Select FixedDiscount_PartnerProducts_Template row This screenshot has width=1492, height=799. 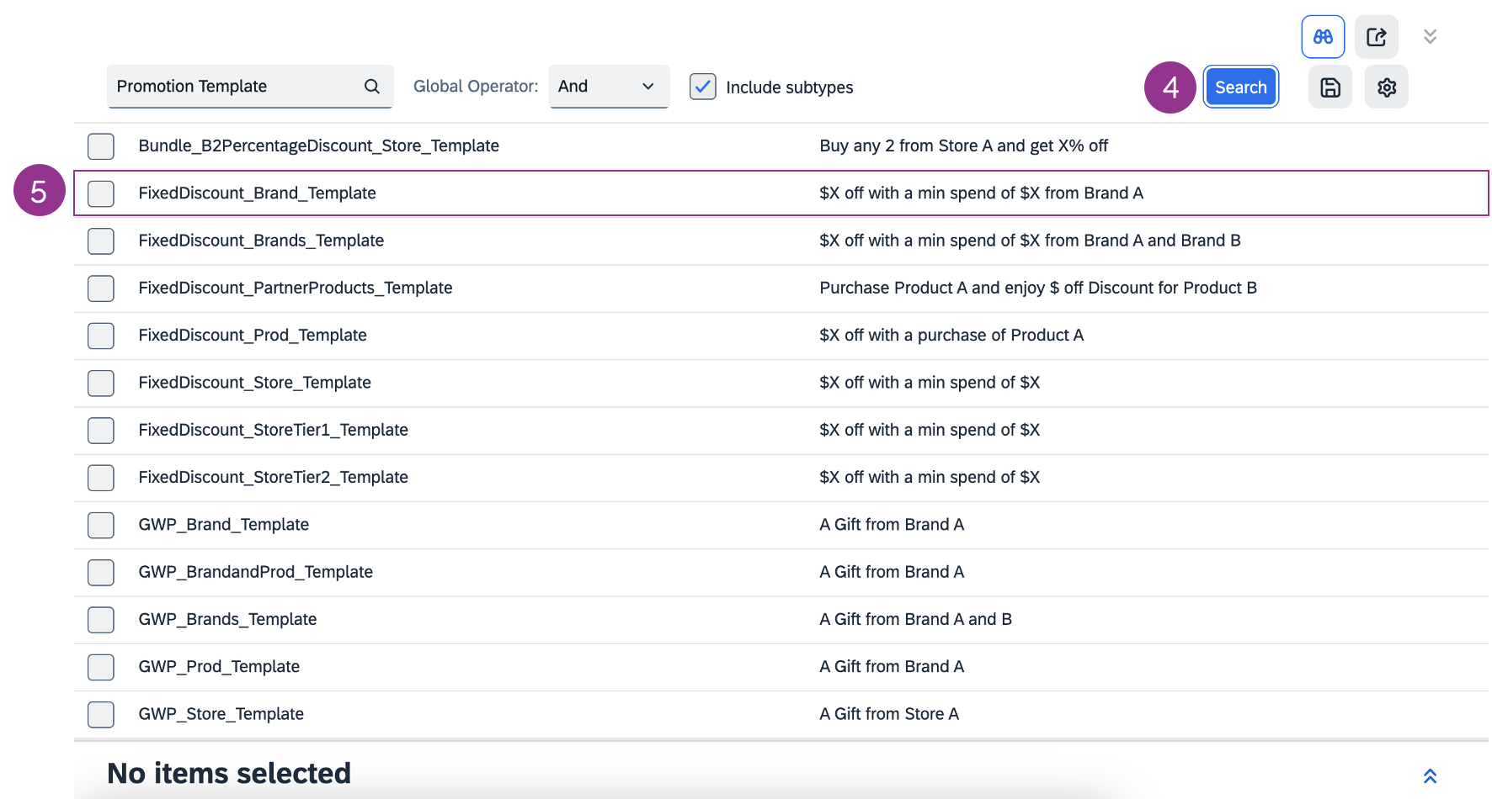[x=295, y=288]
